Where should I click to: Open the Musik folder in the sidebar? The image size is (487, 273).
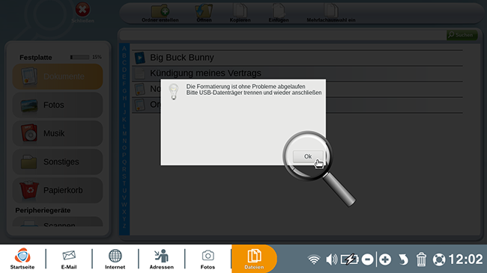(58, 133)
